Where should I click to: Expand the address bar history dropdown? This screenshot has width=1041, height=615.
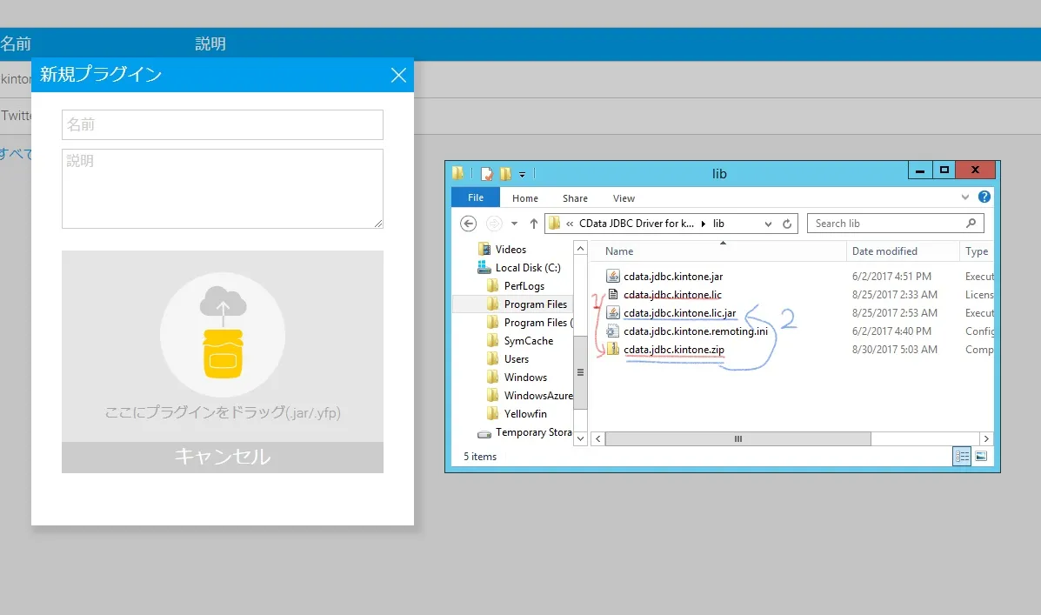[x=768, y=224]
